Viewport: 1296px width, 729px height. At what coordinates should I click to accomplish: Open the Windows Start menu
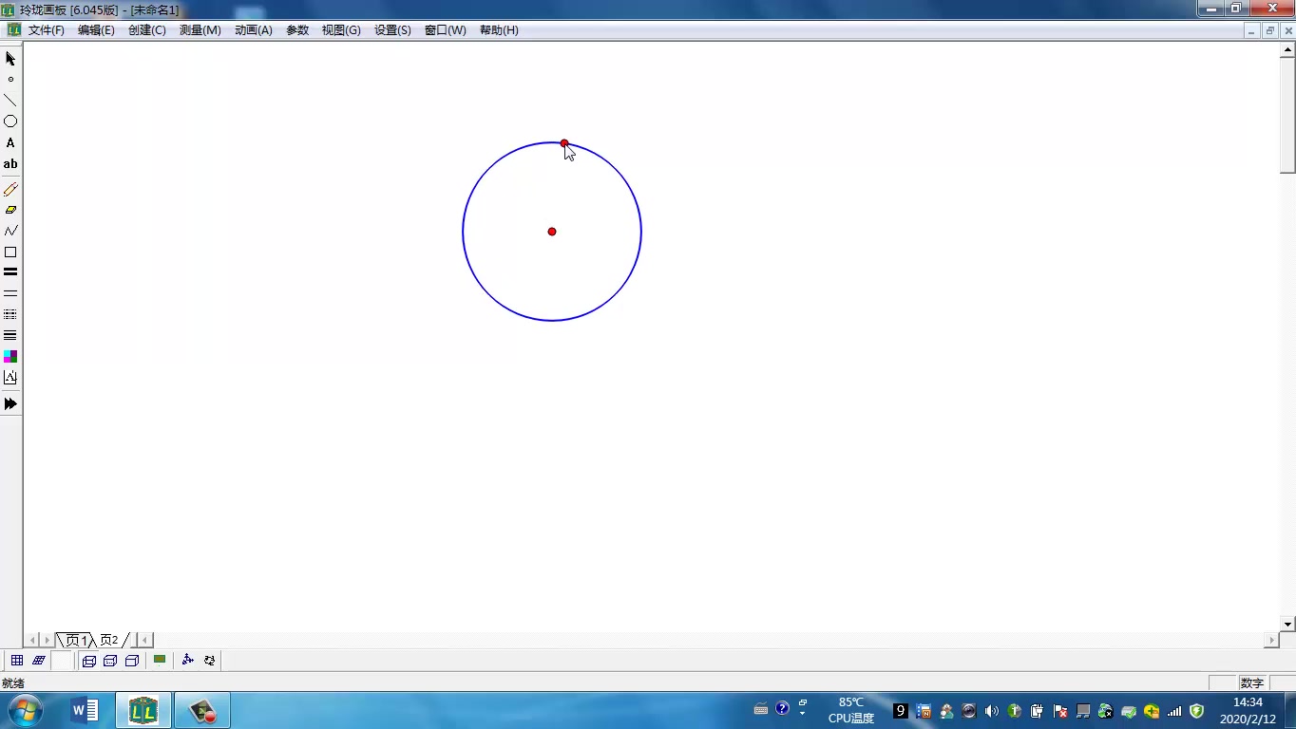click(x=25, y=710)
